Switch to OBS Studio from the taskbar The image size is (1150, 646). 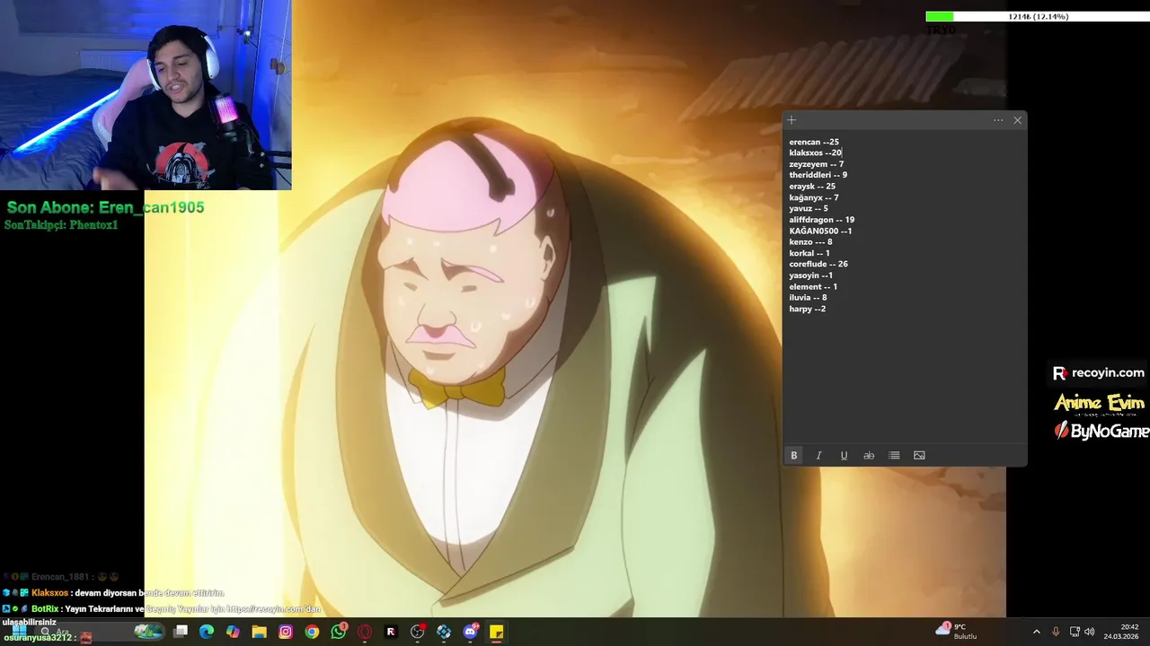418,632
